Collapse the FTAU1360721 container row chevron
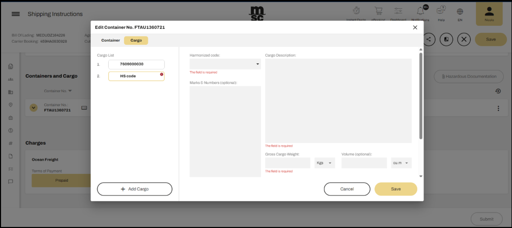Screen dimensions: 512x228 click(x=33, y=108)
